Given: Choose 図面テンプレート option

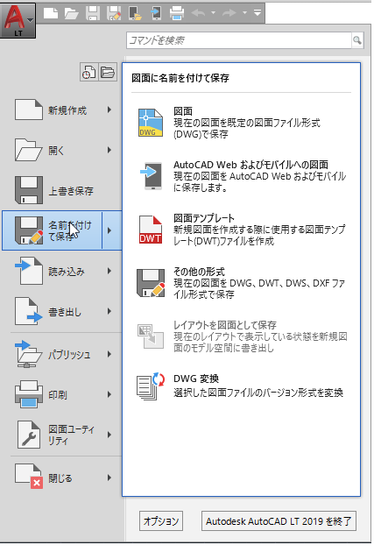Looking at the screenshot, I should tap(242, 230).
